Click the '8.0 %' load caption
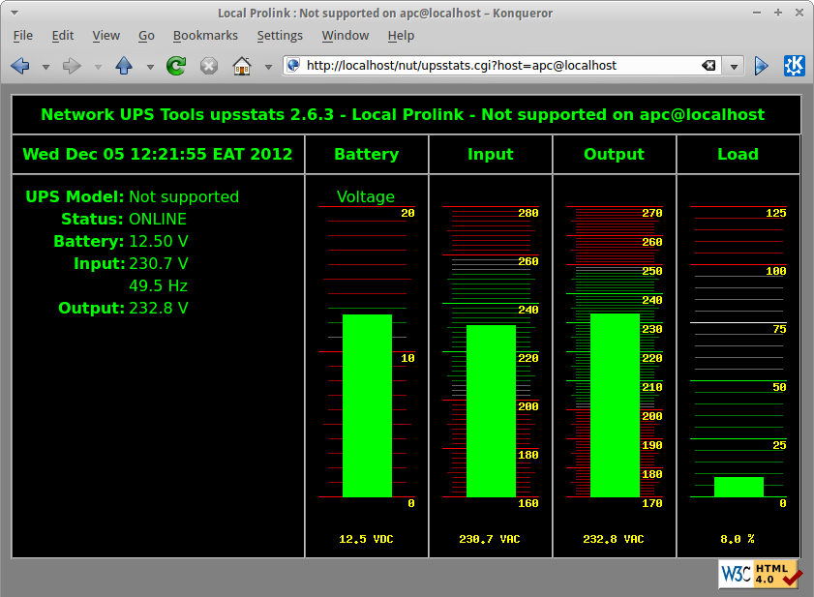The image size is (814, 597). point(738,539)
